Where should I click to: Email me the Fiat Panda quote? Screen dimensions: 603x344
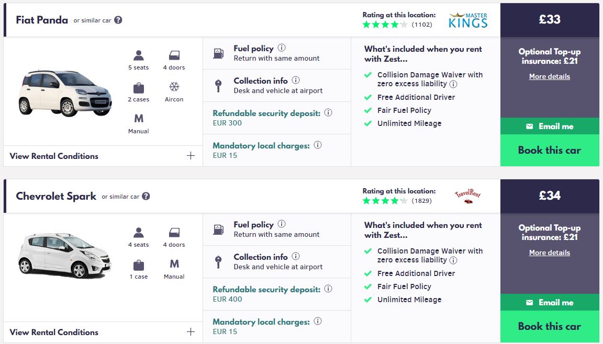pos(550,127)
